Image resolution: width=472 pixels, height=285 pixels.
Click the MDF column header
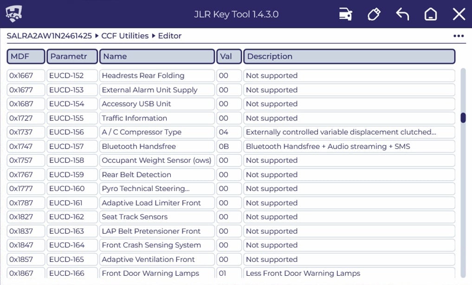coord(26,56)
